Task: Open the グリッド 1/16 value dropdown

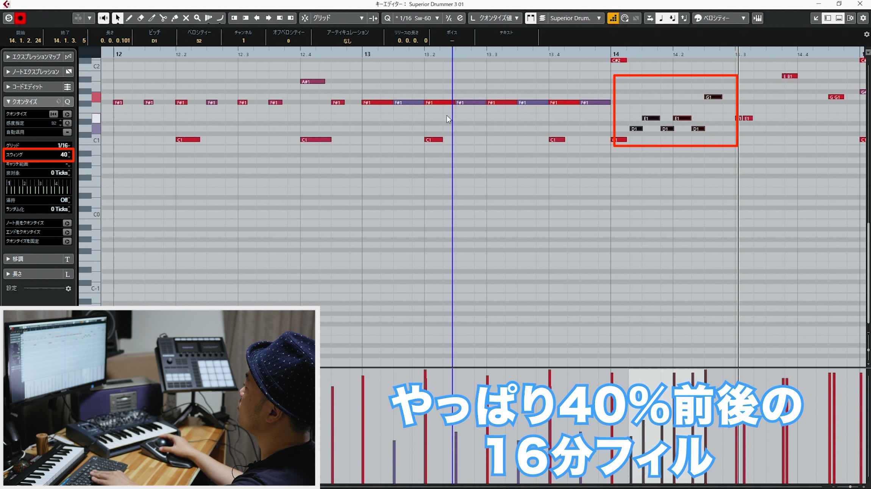Action: click(64, 145)
